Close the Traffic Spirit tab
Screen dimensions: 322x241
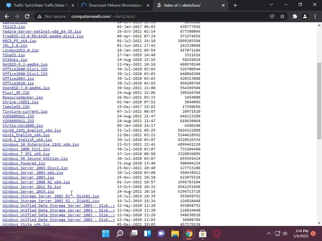click(x=73, y=6)
